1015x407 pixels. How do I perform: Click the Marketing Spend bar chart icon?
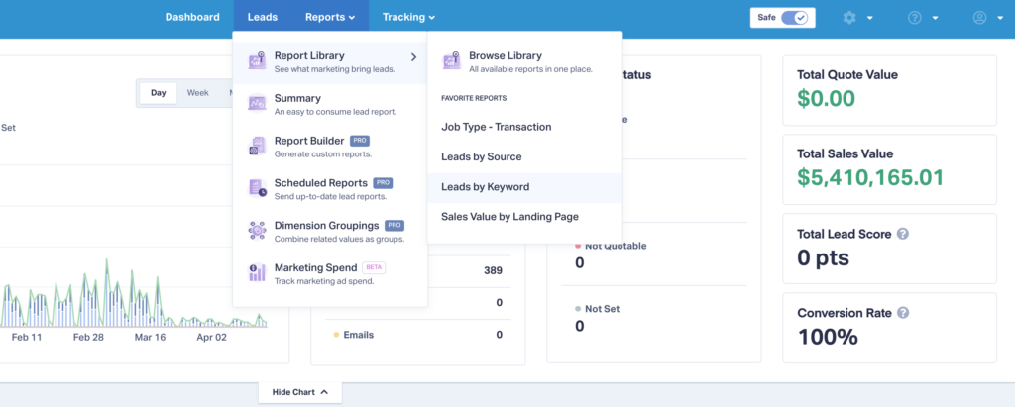[x=257, y=273]
